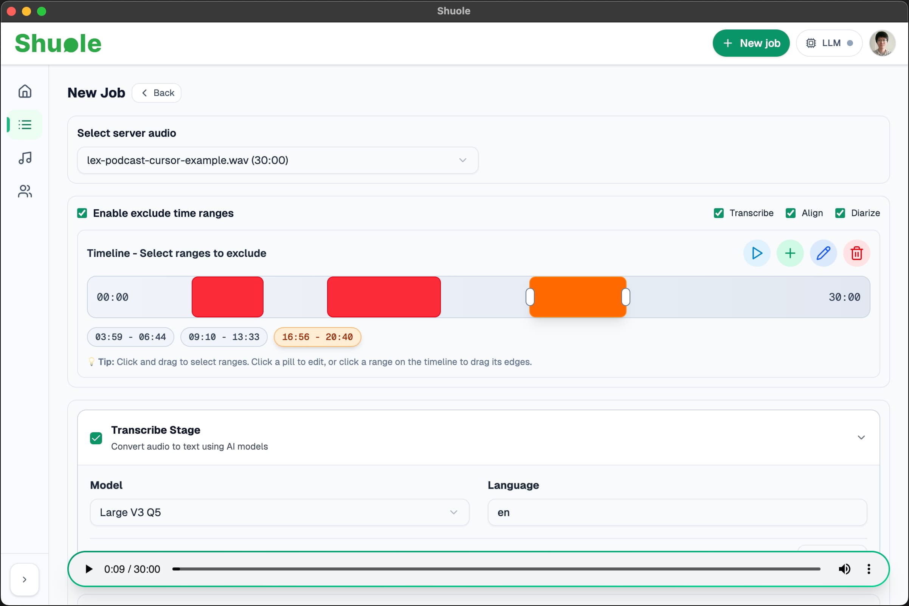909x606 pixels.
Task: Open the music note audio library icon
Action: [25, 158]
